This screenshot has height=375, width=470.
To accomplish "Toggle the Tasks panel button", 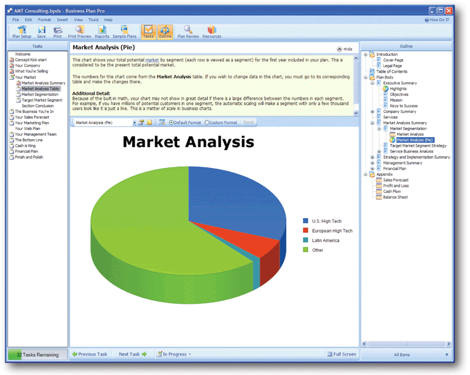I will coord(148,32).
